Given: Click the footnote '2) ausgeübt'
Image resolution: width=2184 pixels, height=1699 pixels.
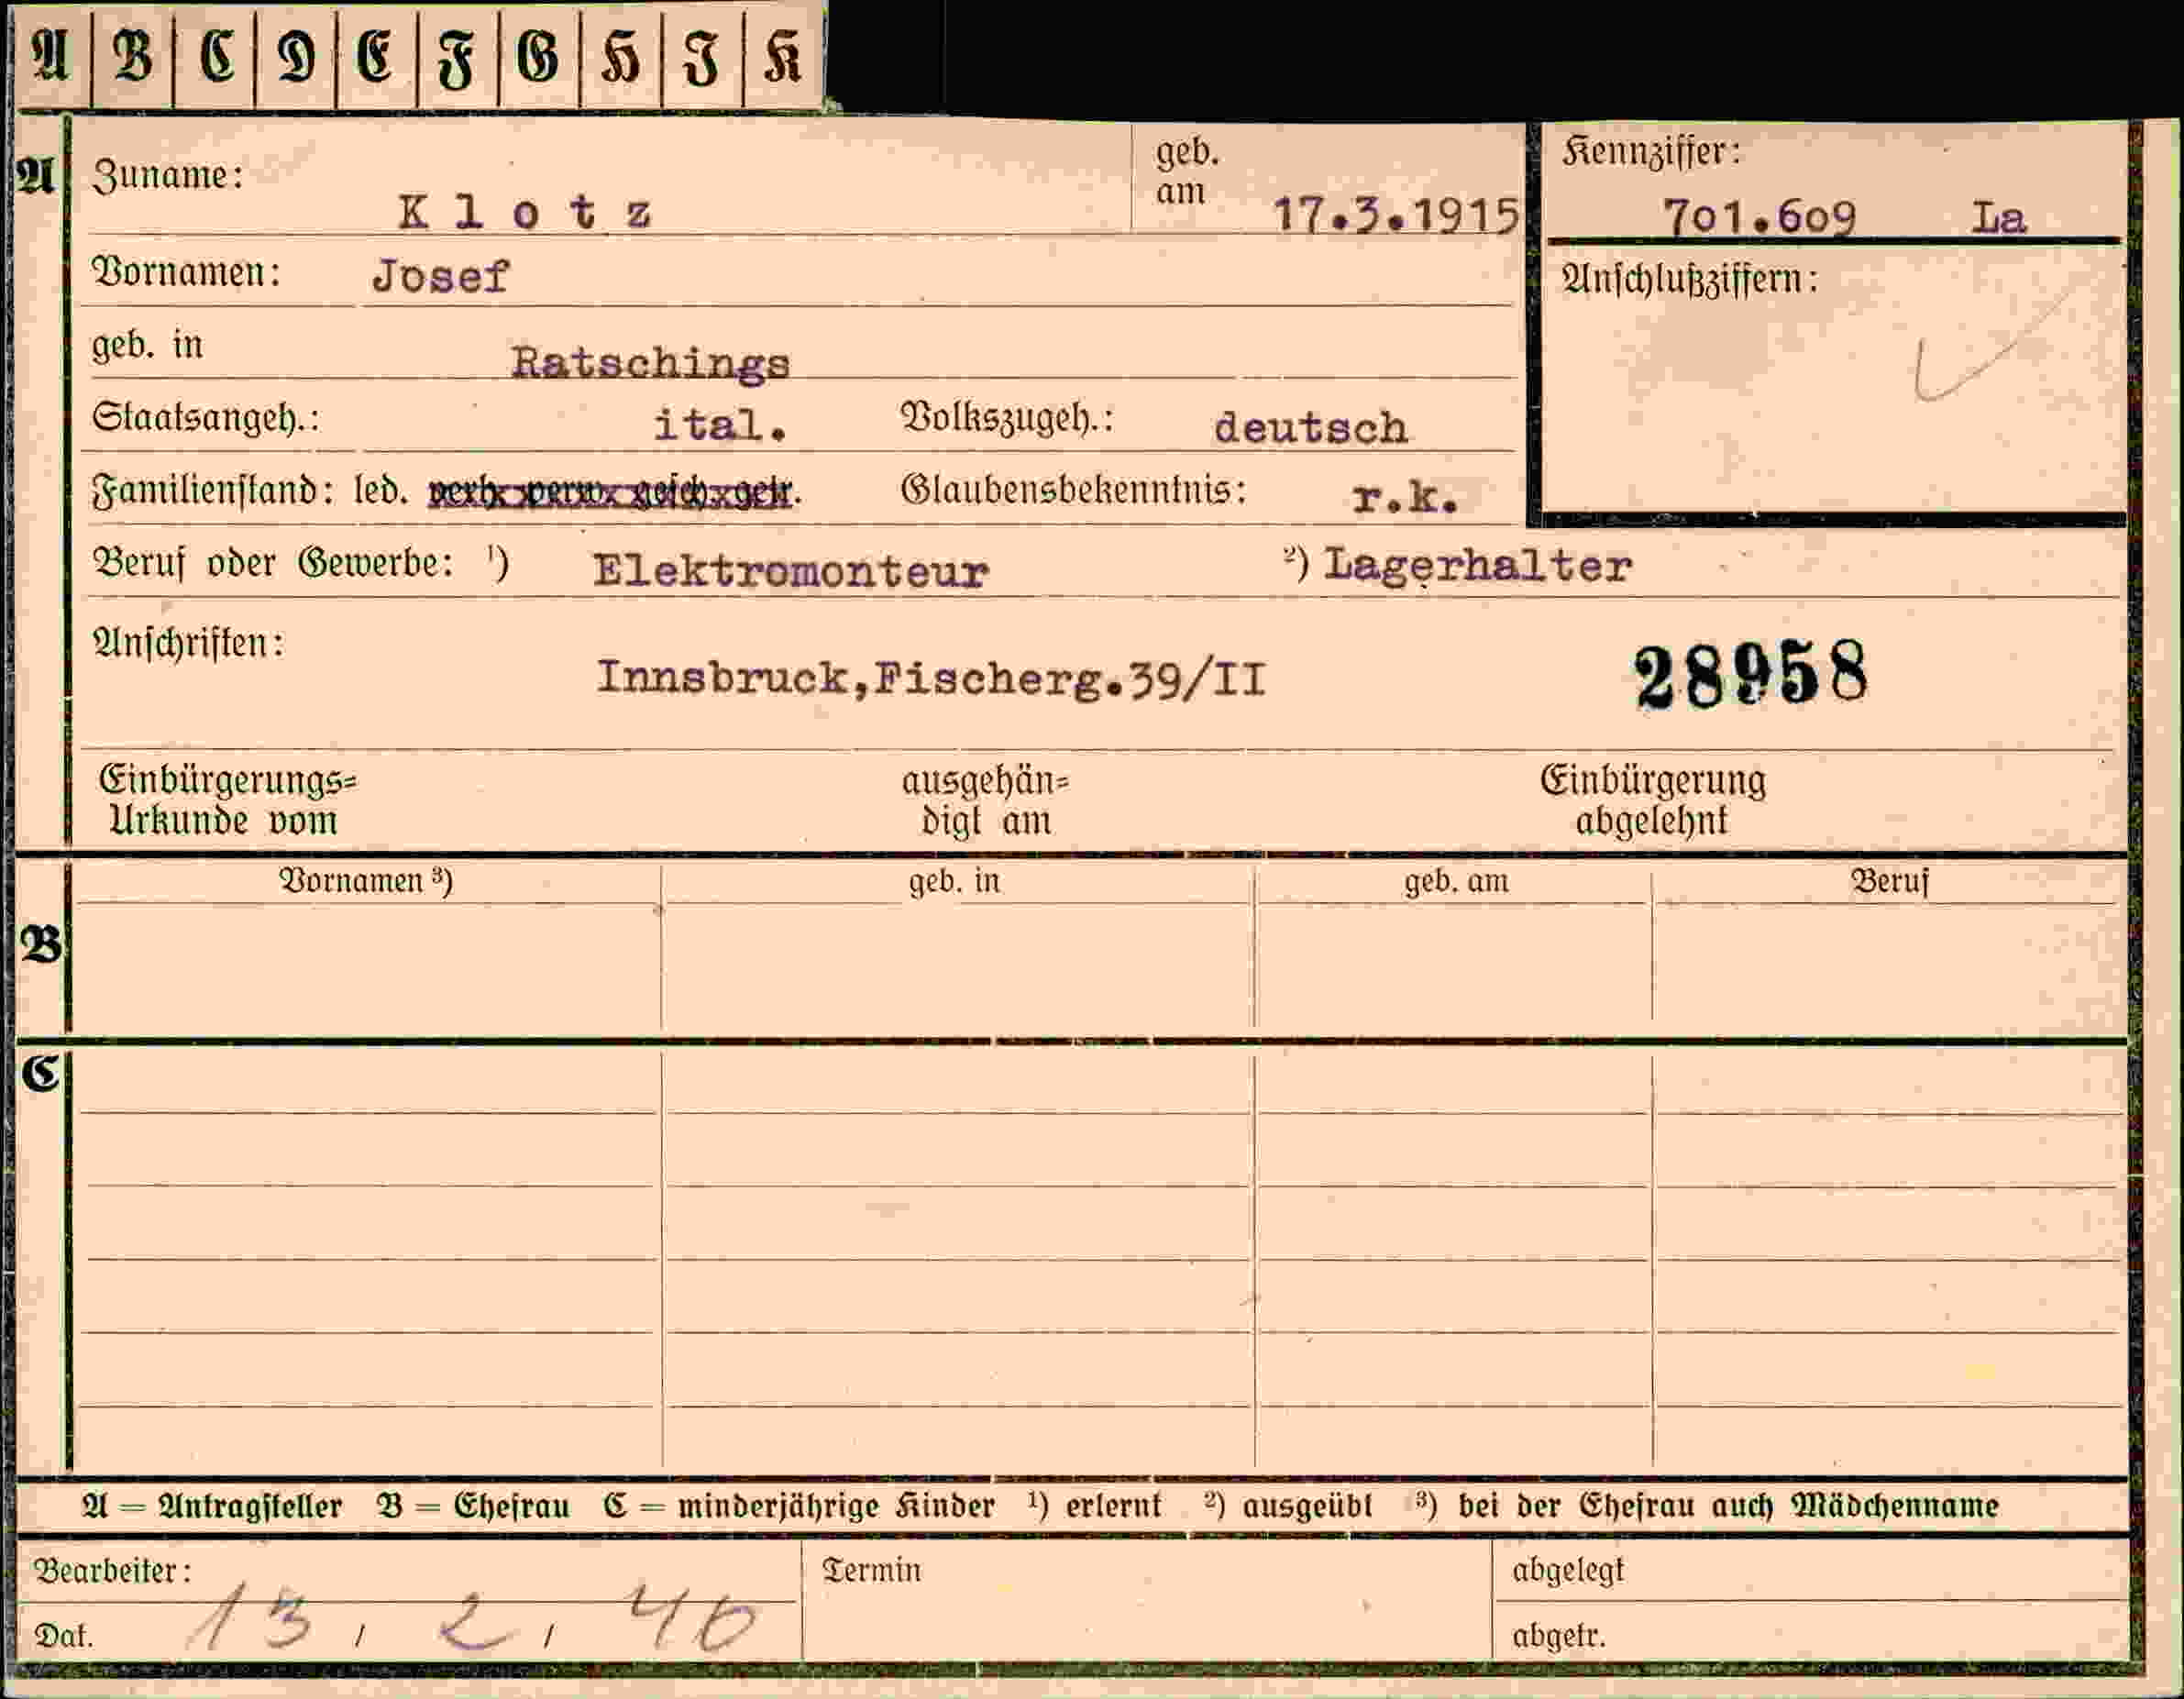Looking at the screenshot, I should pyautogui.click(x=1290, y=1505).
